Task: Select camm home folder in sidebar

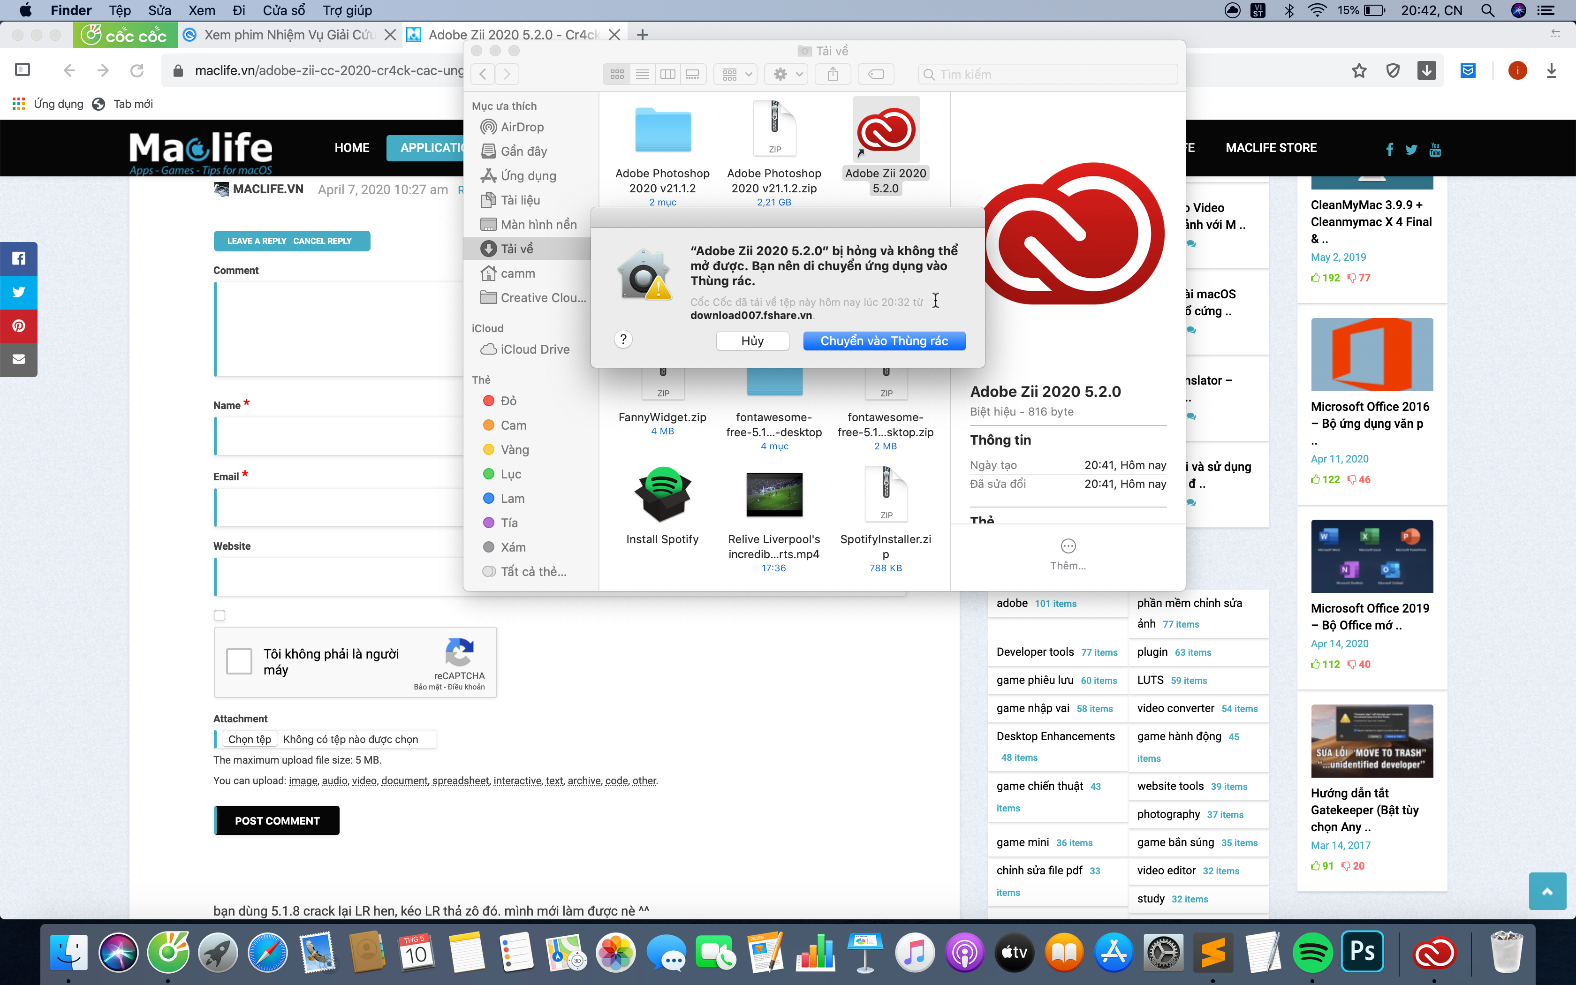Action: tap(517, 273)
